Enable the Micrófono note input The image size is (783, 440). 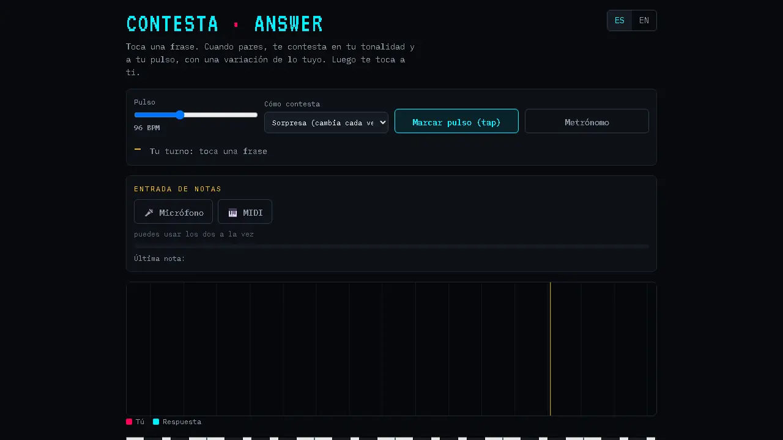[173, 211]
